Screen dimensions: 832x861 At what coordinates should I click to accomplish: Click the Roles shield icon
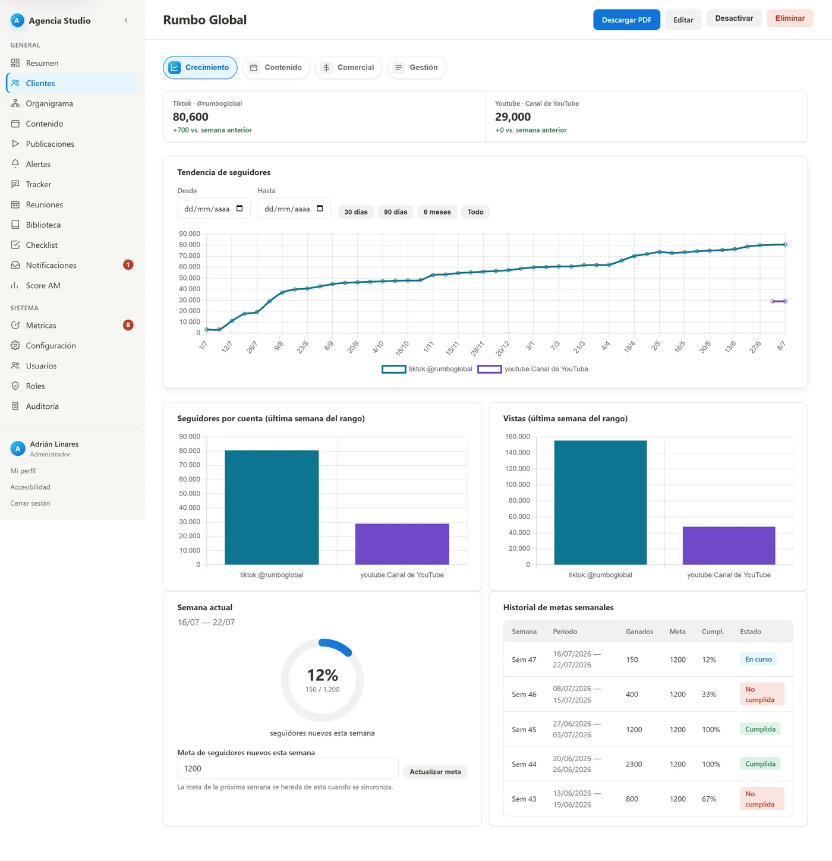click(15, 386)
